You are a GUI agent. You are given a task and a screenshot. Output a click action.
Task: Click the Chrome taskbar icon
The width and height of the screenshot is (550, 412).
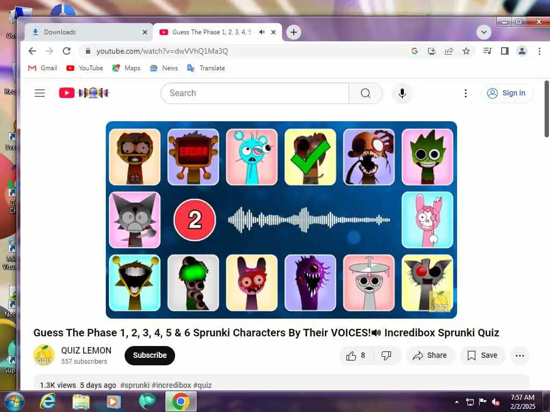point(181,401)
